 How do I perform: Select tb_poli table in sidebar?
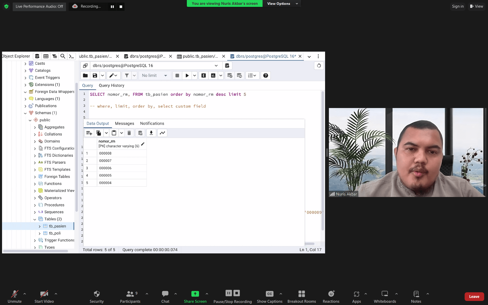[x=54, y=233]
